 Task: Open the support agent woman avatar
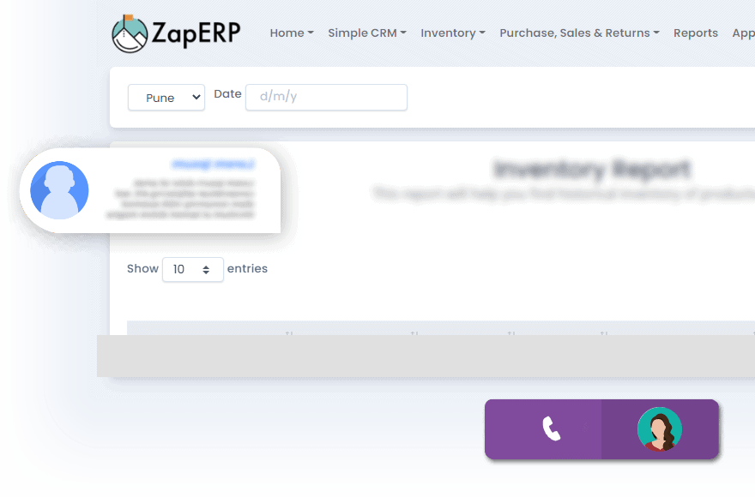[660, 429]
